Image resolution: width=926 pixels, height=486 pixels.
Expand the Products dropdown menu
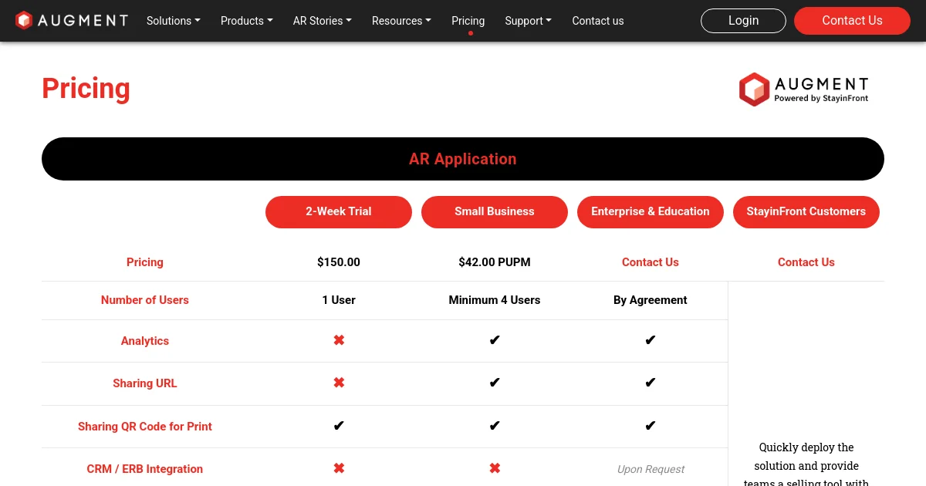(247, 21)
